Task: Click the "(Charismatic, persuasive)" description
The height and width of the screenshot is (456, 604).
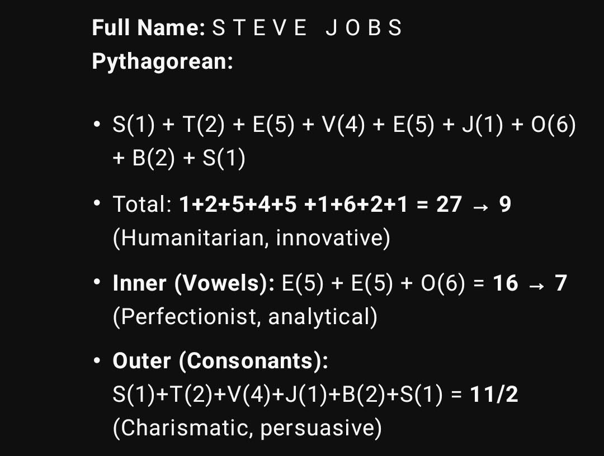Action: (x=247, y=429)
